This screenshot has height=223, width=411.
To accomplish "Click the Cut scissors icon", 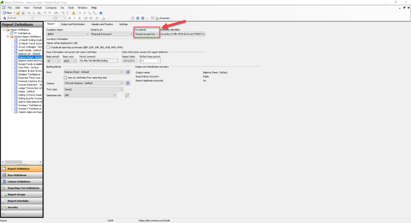I will 34,12.
